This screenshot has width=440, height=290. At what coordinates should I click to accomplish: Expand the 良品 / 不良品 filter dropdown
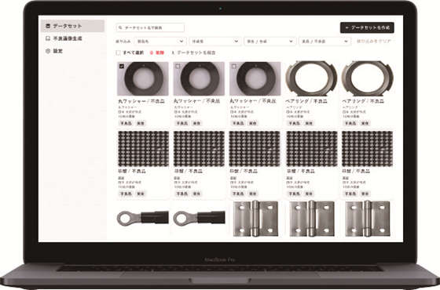click(x=324, y=41)
